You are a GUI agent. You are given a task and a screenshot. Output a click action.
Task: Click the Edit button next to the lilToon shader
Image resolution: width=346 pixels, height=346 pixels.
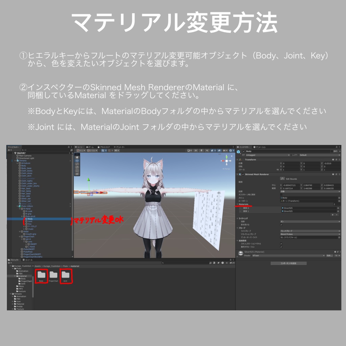coord(329,255)
